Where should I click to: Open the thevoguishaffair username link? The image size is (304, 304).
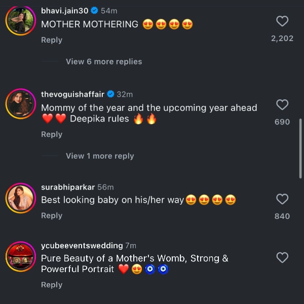(x=72, y=94)
